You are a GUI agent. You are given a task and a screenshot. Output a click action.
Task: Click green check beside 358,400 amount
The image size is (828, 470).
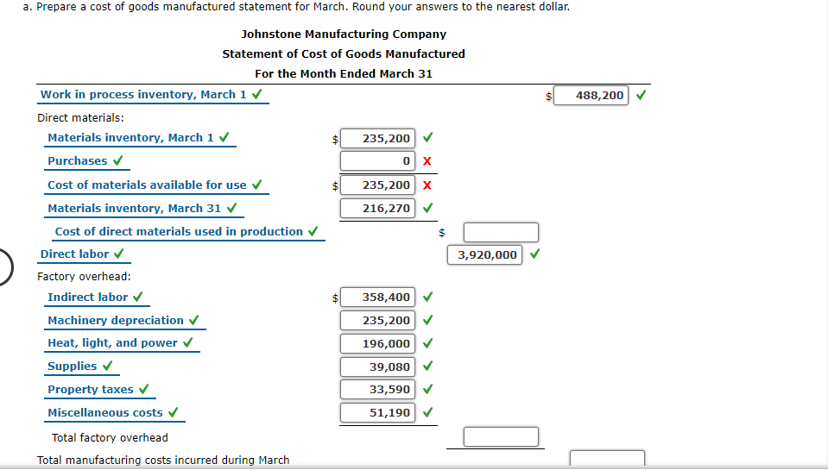[x=428, y=296]
